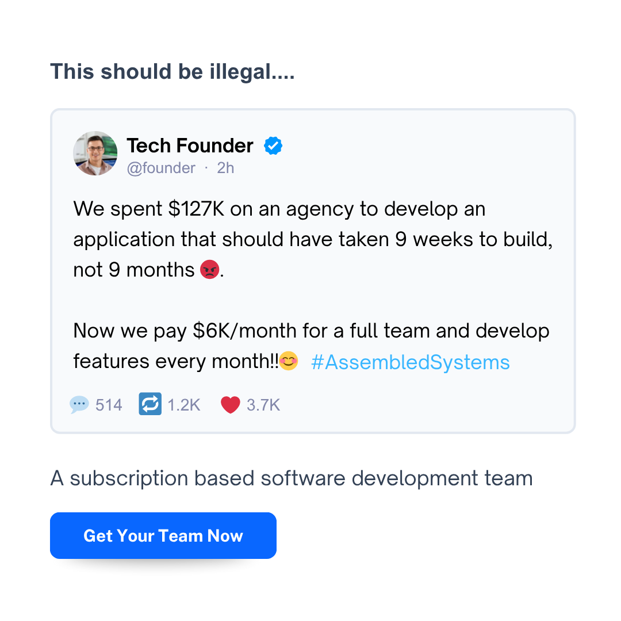Click the smiling blushing emoji in the tweet
This screenshot has width=621, height=621.
290,361
